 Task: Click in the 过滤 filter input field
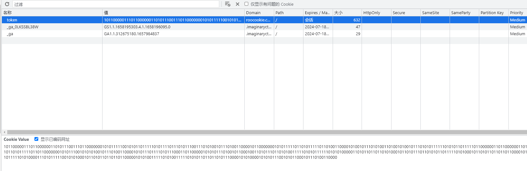[x=116, y=4]
